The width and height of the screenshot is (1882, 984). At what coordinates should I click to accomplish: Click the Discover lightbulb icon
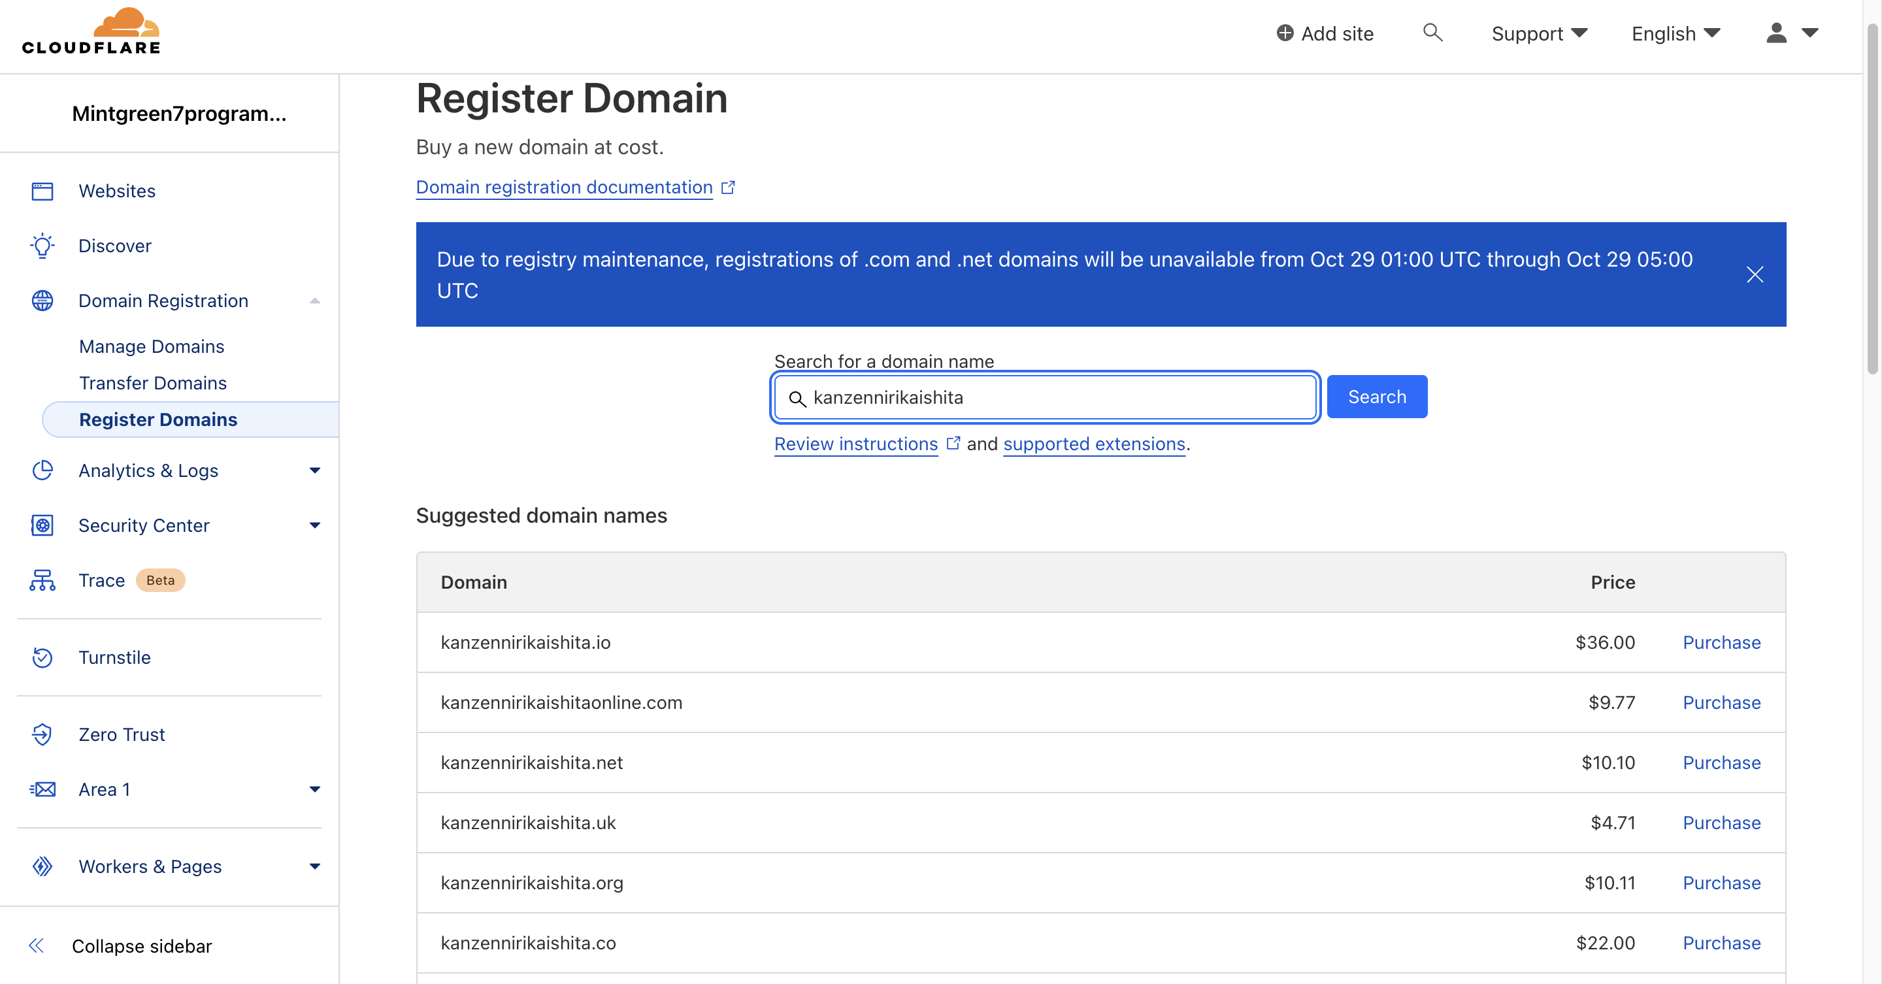(42, 246)
